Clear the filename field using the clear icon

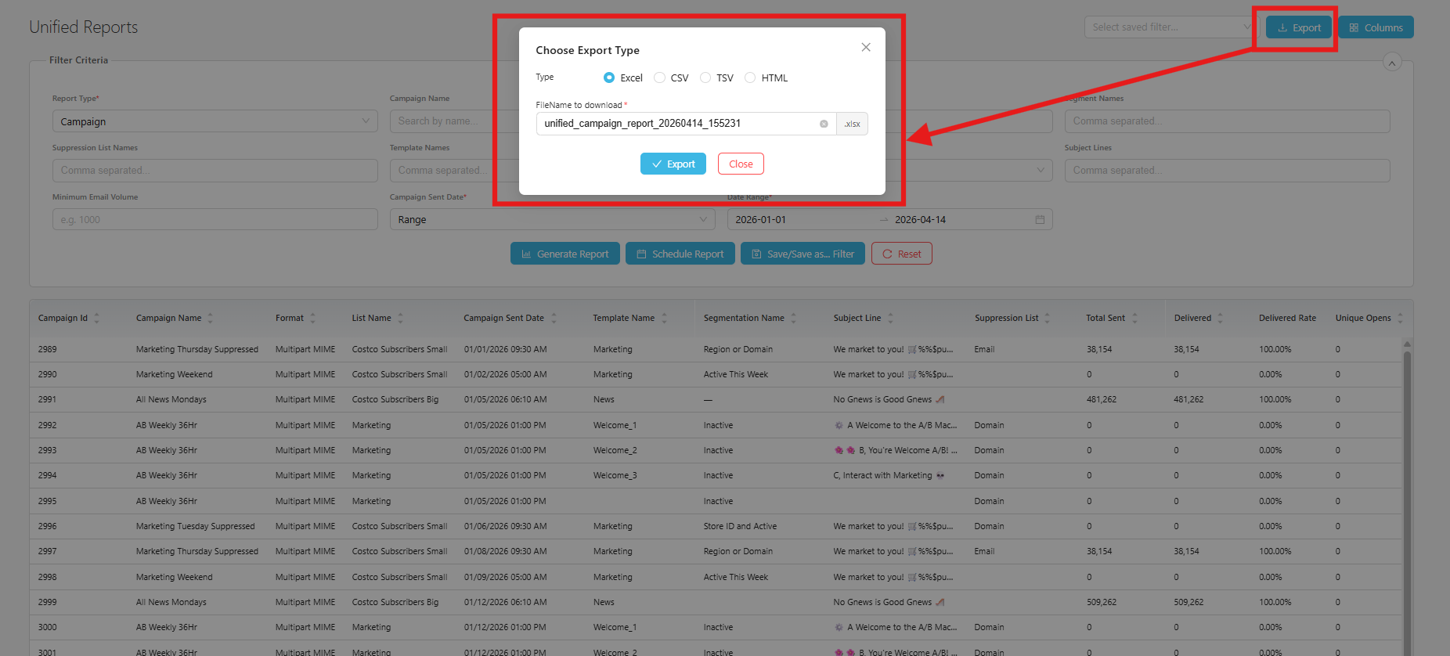click(824, 124)
